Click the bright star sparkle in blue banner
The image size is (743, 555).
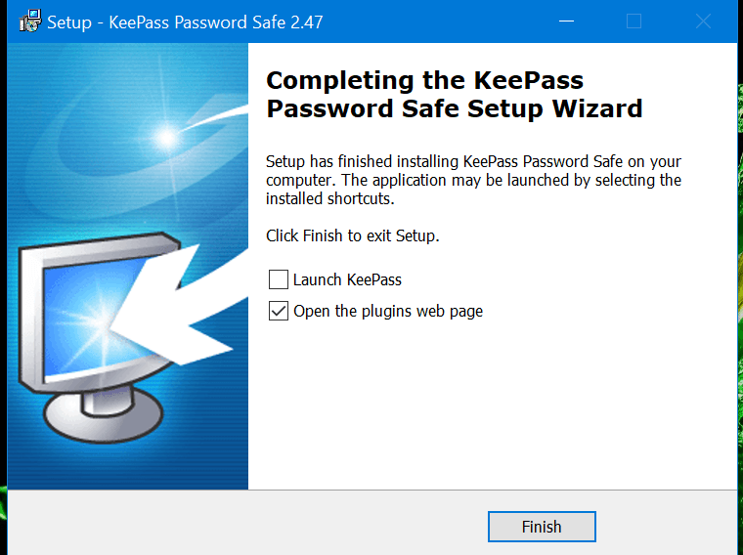pyautogui.click(x=167, y=138)
